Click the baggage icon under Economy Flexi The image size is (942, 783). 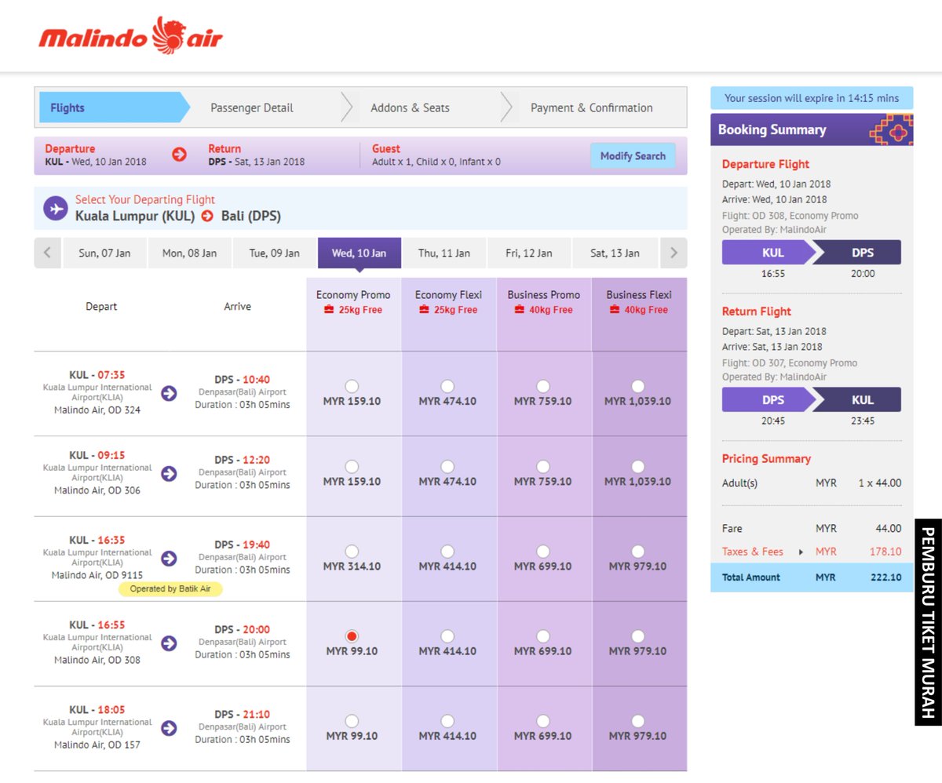click(425, 310)
